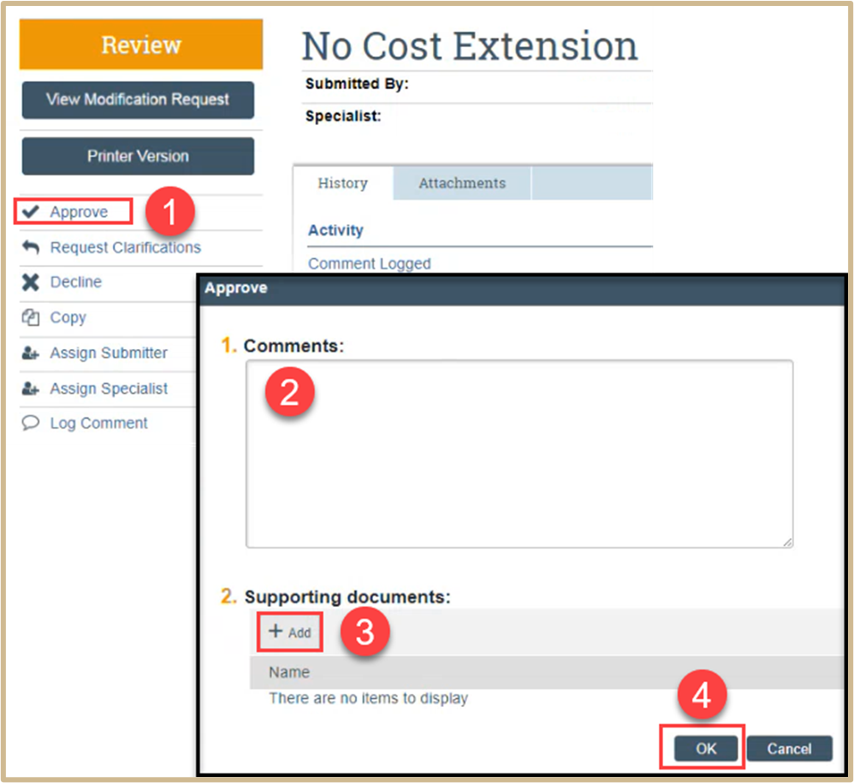This screenshot has width=854, height=783.
Task: Click the Assign Specialist person icon
Action: pos(31,389)
